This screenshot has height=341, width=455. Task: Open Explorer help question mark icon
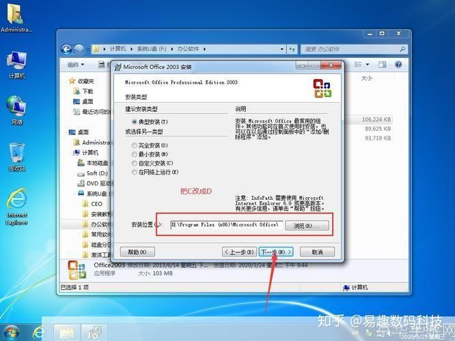[x=398, y=65]
